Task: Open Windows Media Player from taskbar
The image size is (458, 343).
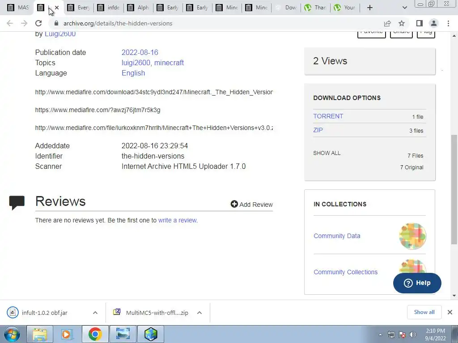Action: (x=67, y=334)
